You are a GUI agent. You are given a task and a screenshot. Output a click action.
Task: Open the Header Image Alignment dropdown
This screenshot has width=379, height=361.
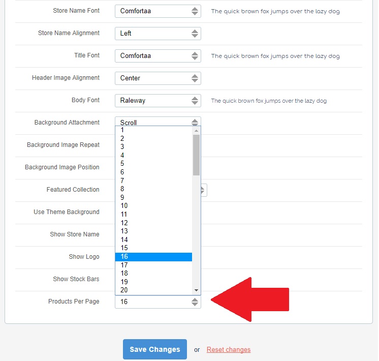(x=158, y=78)
